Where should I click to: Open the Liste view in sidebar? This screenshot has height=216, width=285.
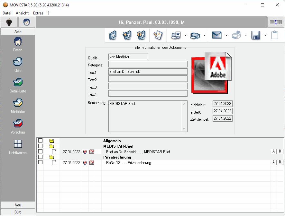tap(18, 65)
